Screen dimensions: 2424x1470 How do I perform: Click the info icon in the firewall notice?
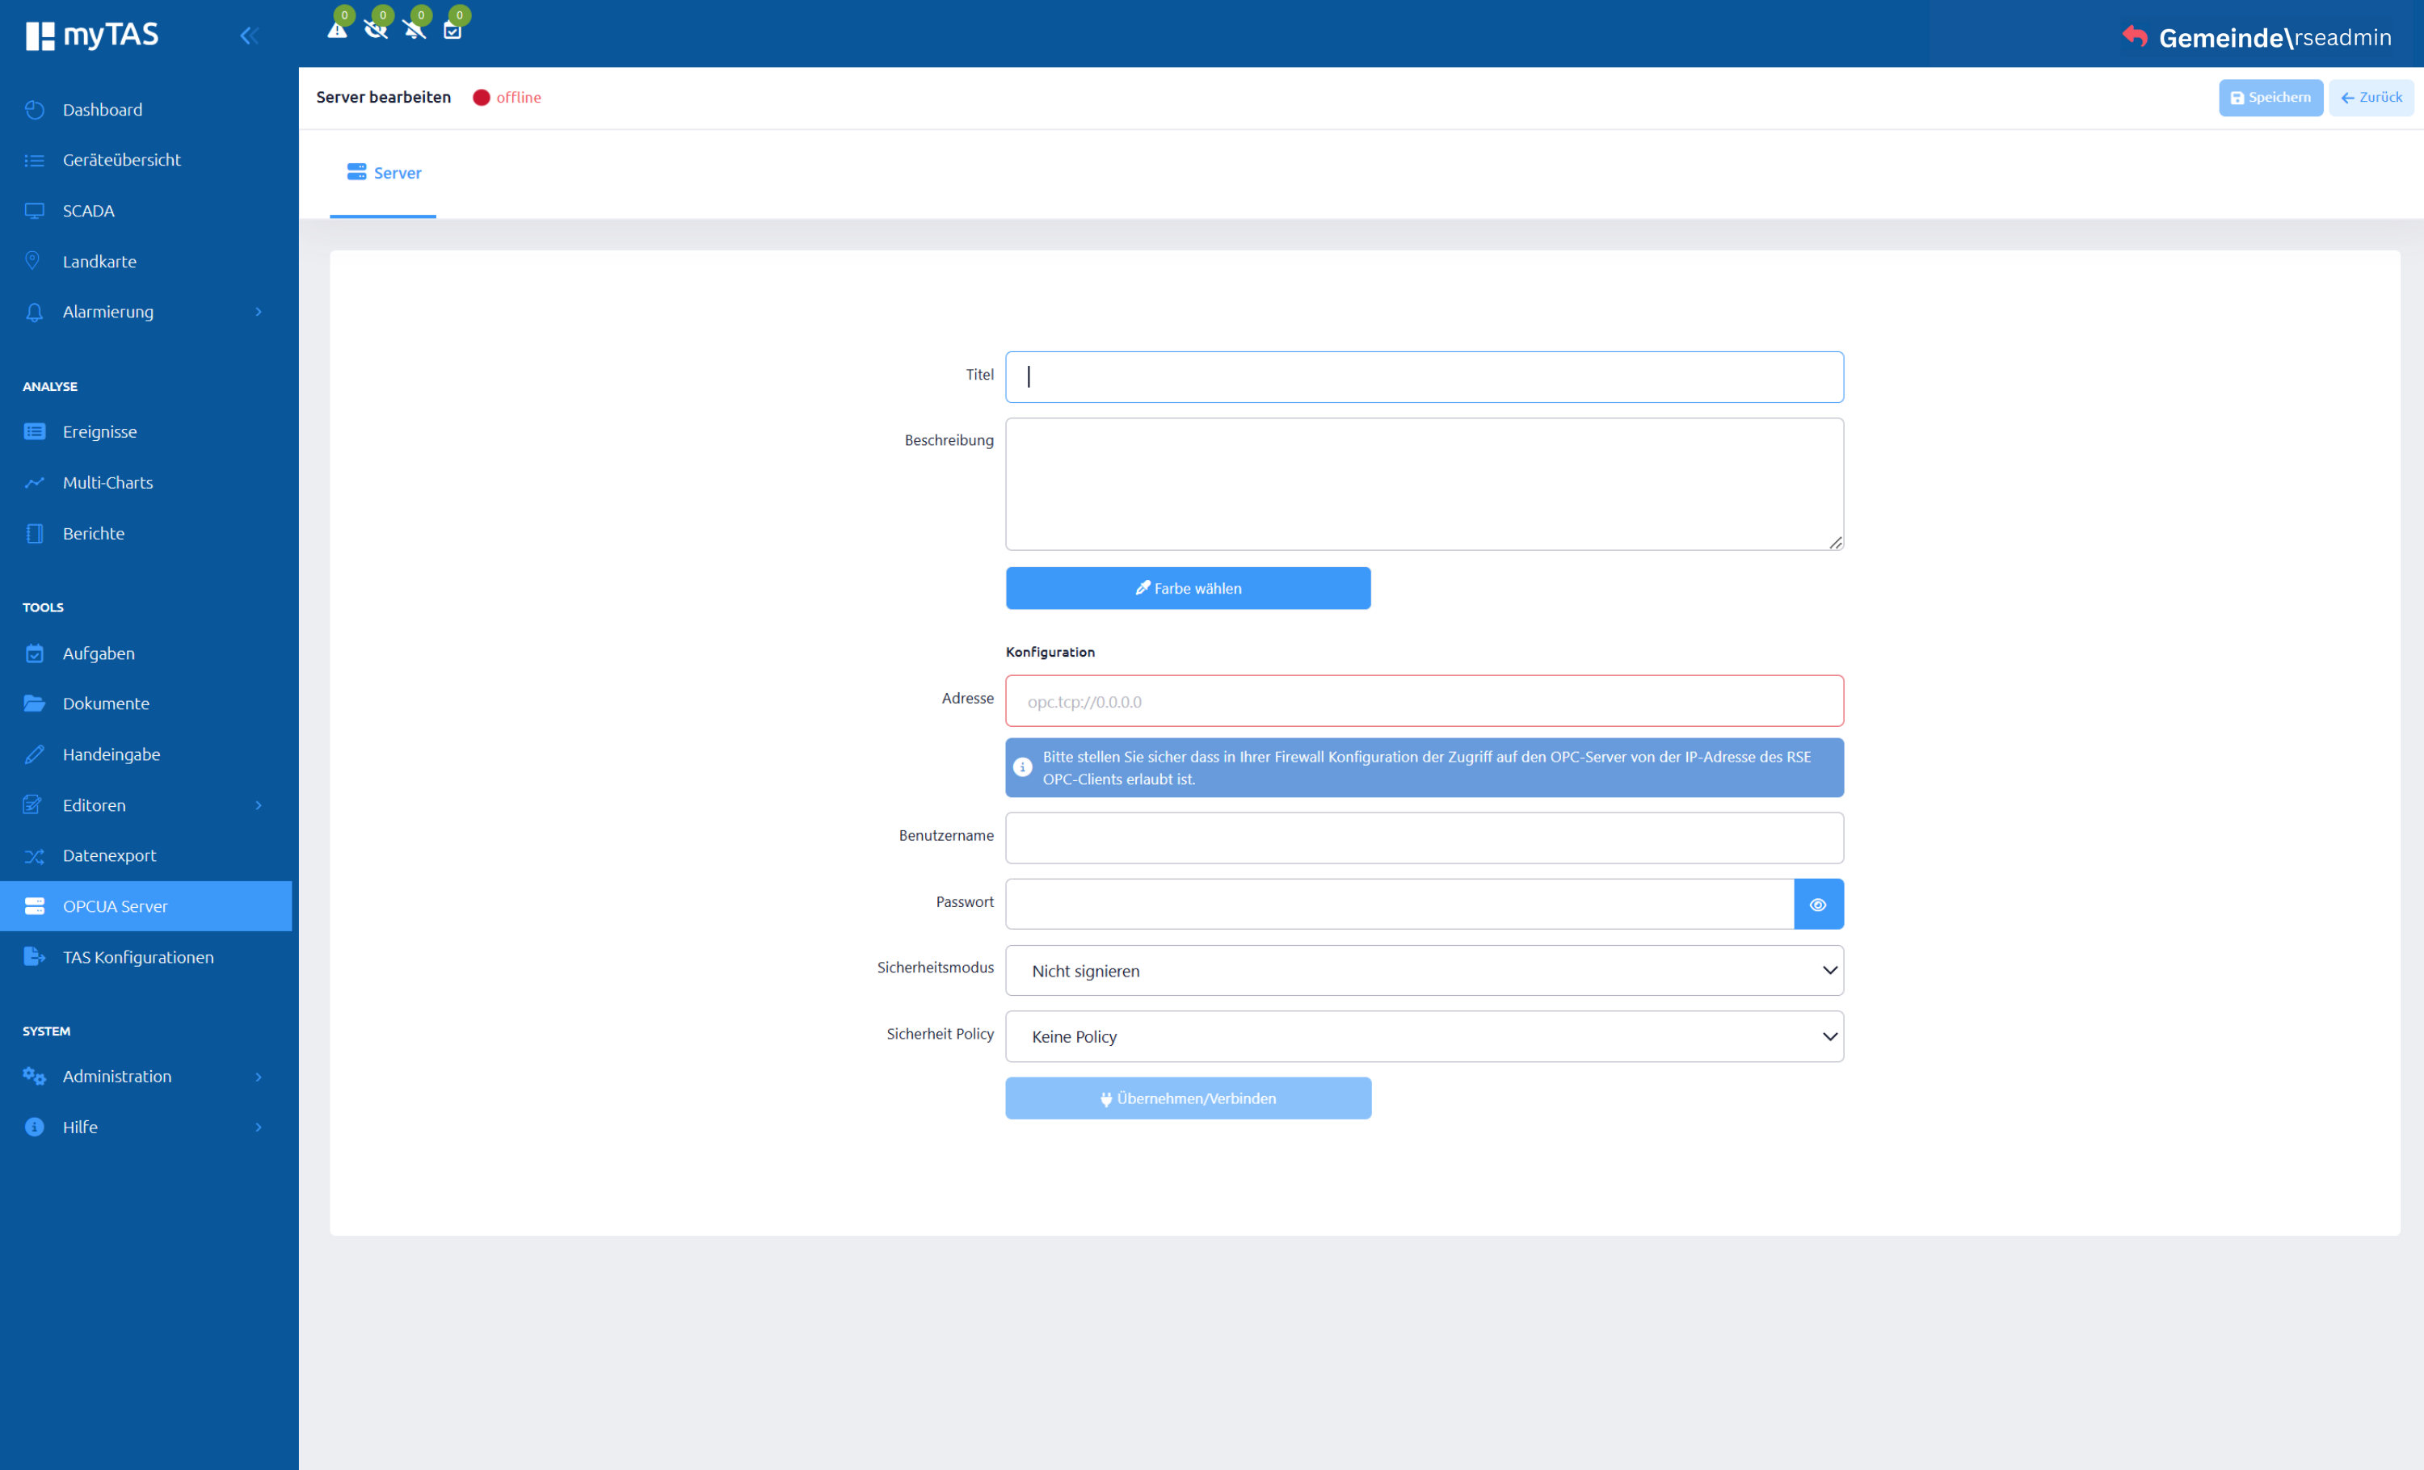pos(1022,767)
